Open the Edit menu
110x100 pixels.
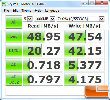[x=15, y=11]
